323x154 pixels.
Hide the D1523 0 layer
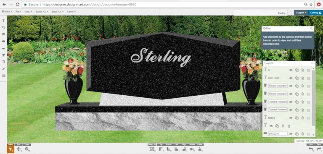(291, 134)
